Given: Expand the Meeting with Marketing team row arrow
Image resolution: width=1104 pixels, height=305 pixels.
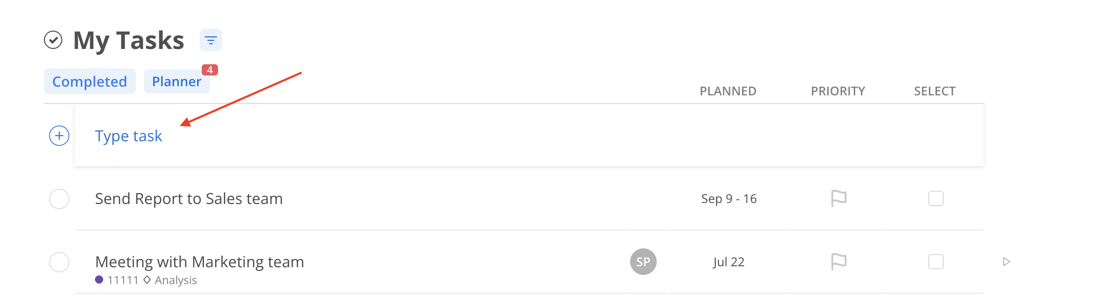Looking at the screenshot, I should click(x=1006, y=262).
